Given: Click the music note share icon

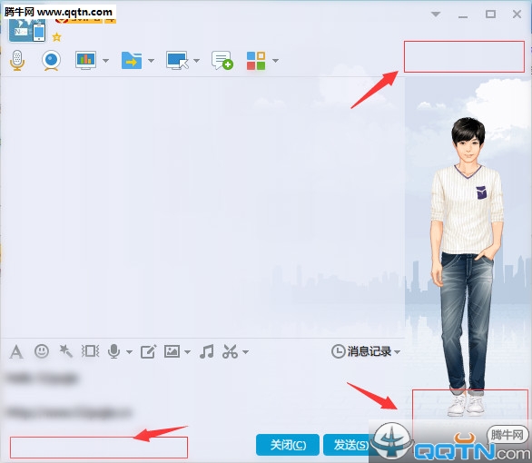Looking at the screenshot, I should click(207, 351).
